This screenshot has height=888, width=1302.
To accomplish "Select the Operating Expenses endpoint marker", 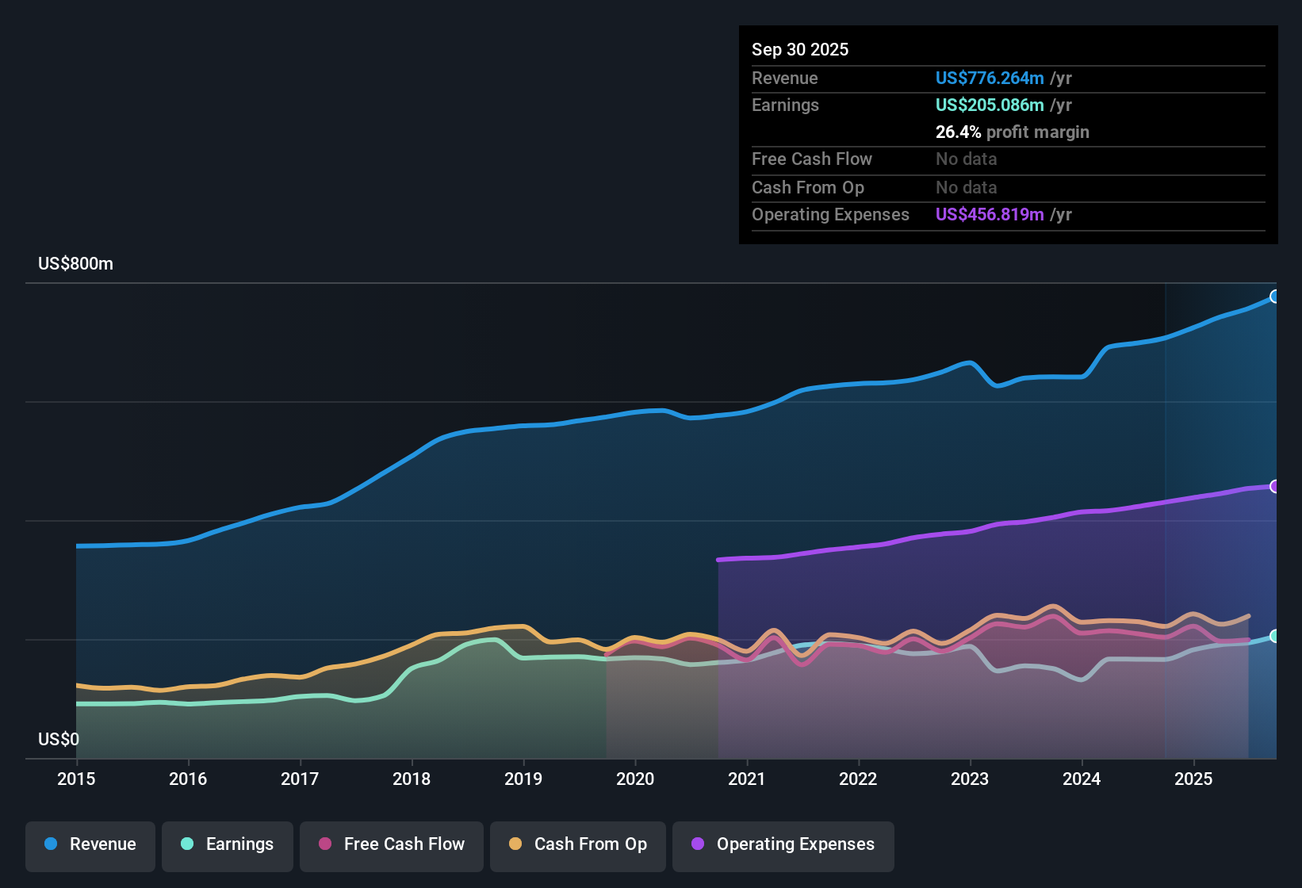I will (1275, 486).
